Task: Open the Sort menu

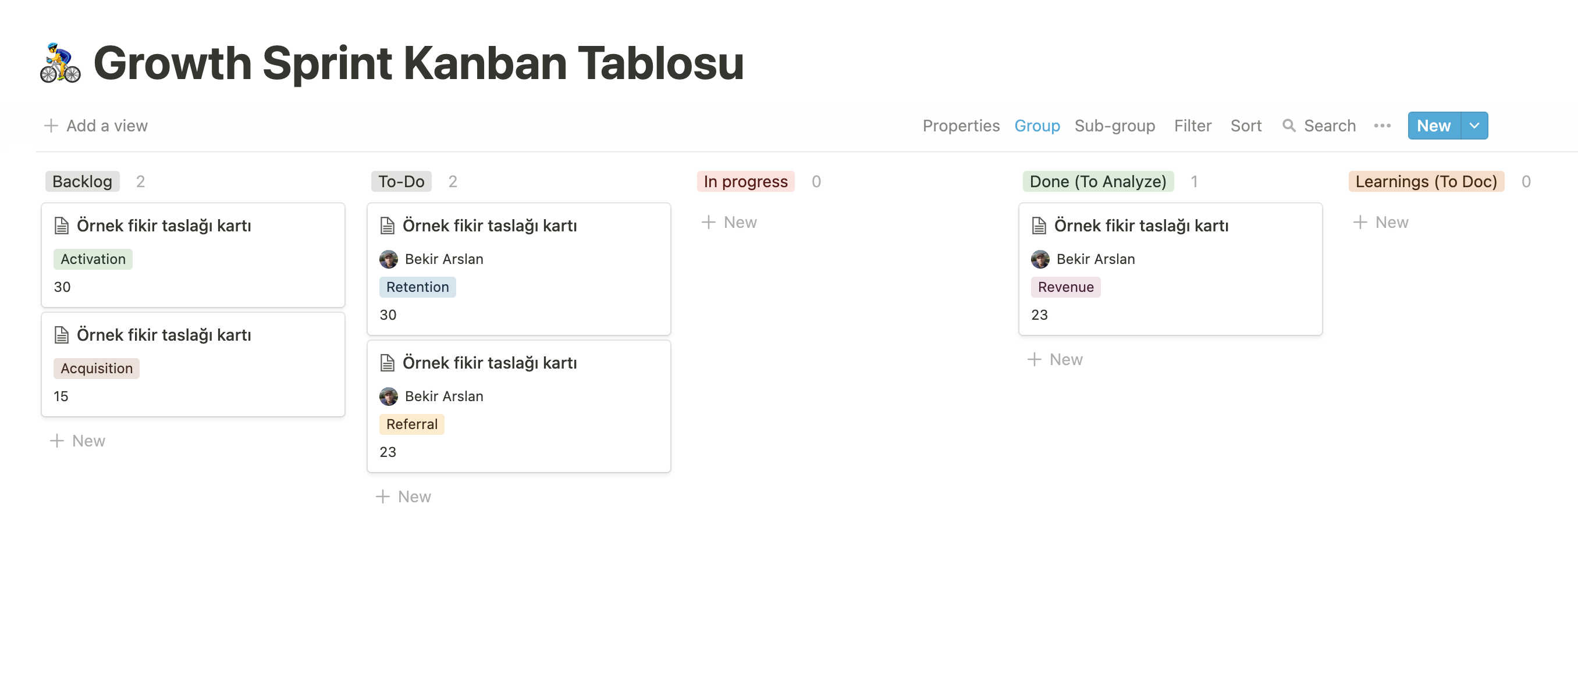Action: coord(1245,126)
